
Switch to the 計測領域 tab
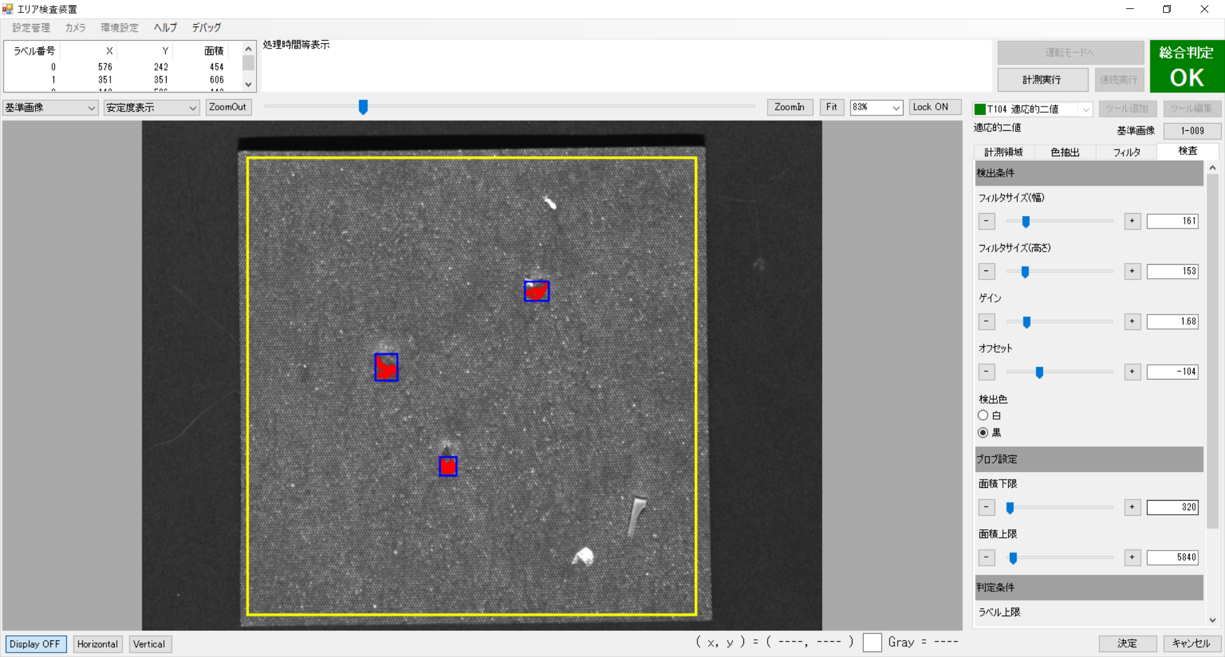point(1004,152)
